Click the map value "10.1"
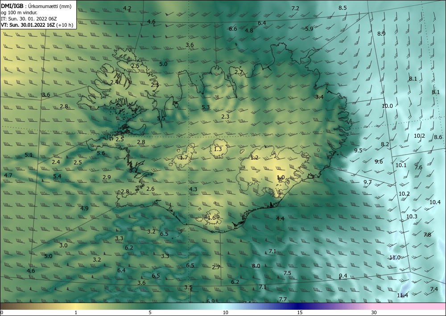Image resolution: width=446 pixels, height=316 pixels. (x=401, y=165)
